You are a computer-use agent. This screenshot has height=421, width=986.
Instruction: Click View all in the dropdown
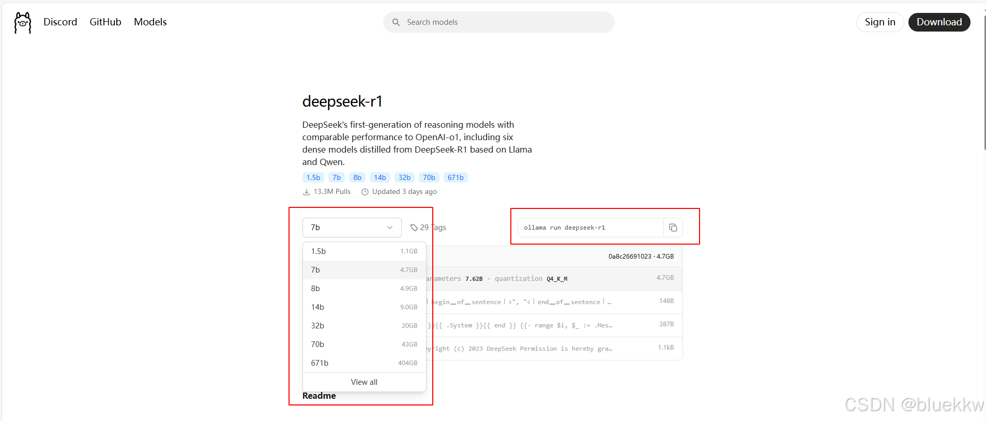click(x=365, y=382)
